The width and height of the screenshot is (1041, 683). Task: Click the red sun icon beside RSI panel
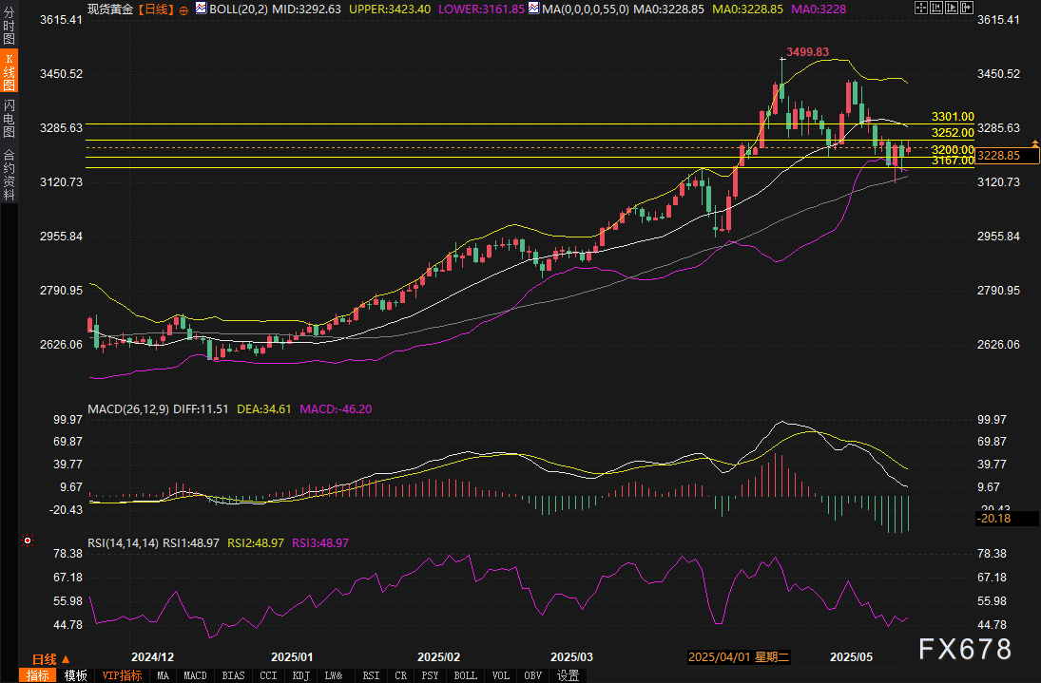tap(27, 541)
